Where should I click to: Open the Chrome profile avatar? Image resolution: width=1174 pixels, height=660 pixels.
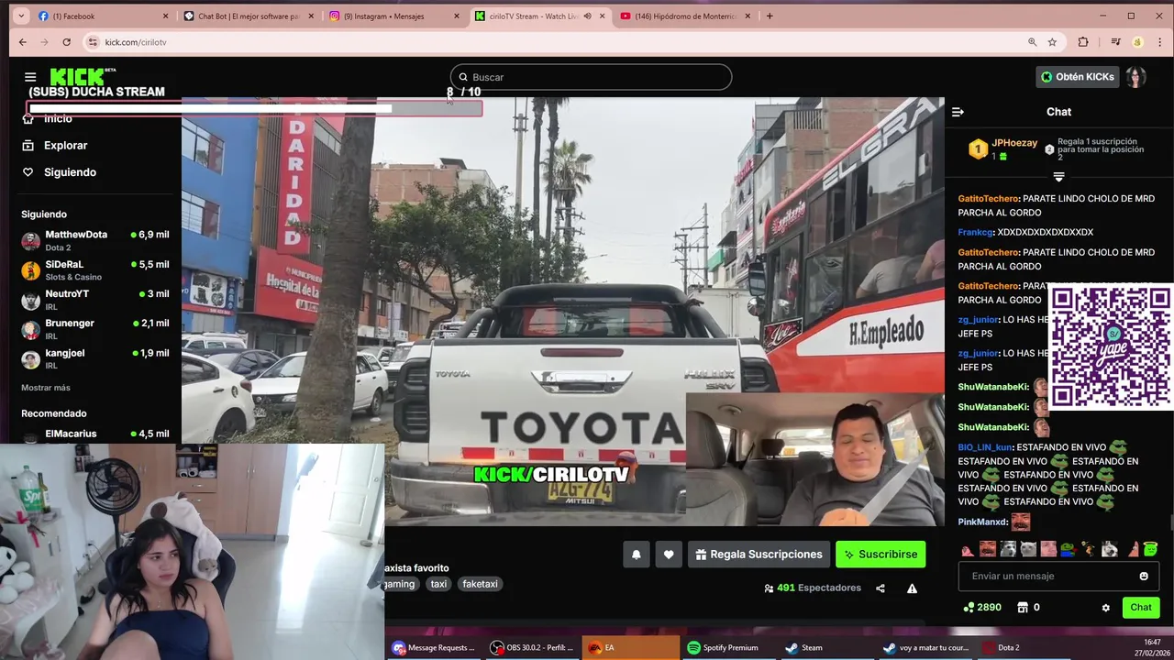pos(1137,42)
